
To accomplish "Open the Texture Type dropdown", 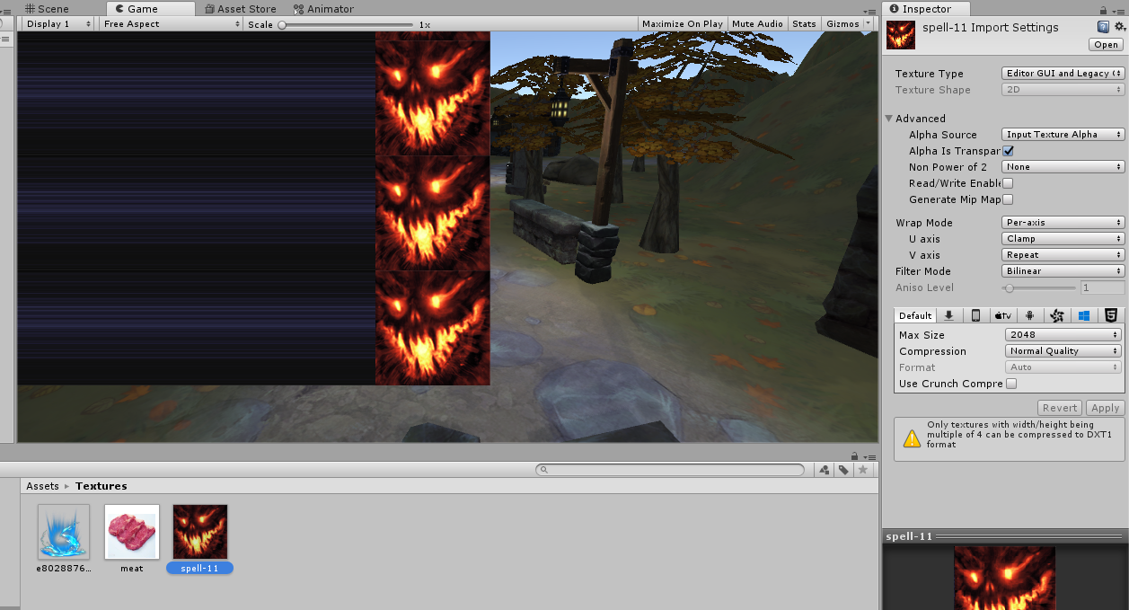I will pyautogui.click(x=1063, y=74).
